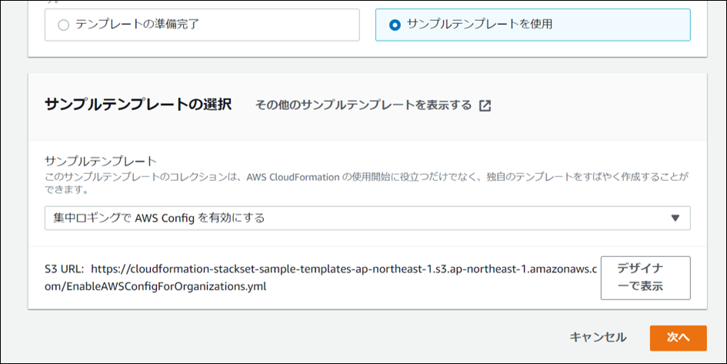Click the external link icon beside sample templates link
Viewport: 727px width, 364px height.
coord(485,105)
